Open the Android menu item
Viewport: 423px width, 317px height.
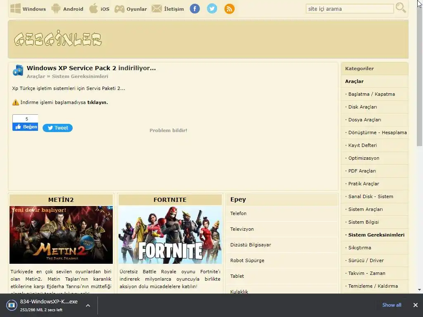pyautogui.click(x=73, y=9)
